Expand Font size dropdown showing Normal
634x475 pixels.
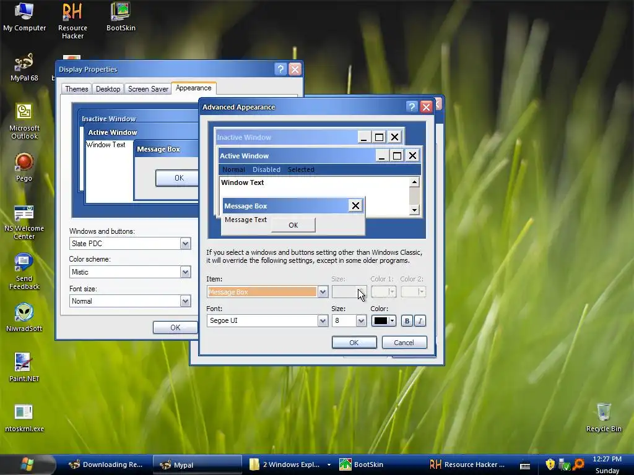tap(185, 301)
